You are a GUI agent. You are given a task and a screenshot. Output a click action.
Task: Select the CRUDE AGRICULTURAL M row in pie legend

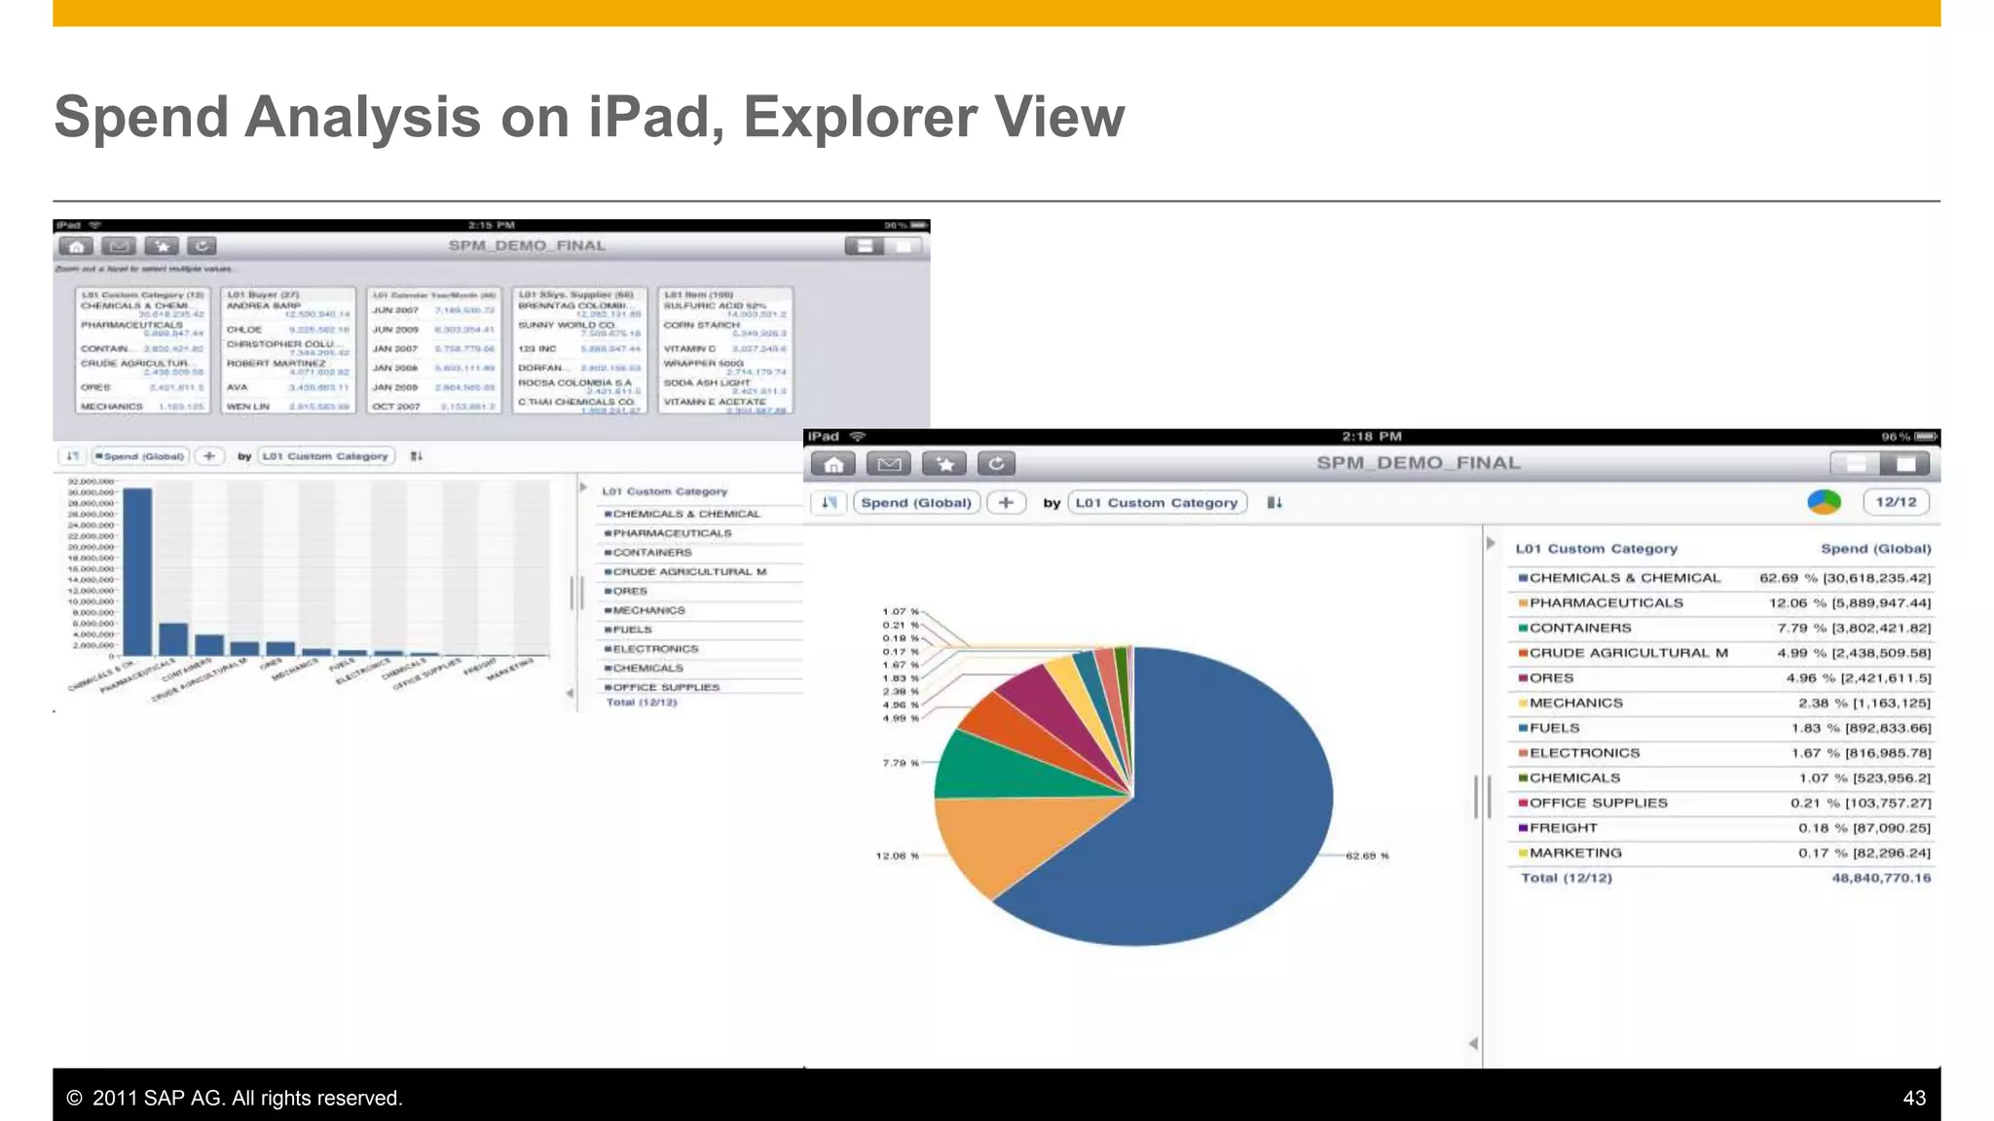(x=1723, y=653)
